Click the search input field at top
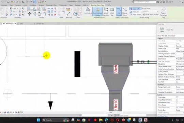This screenshot has width=184, height=123. click(x=145, y=2)
